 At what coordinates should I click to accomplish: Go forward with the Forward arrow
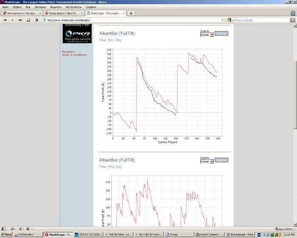pos(12,20)
